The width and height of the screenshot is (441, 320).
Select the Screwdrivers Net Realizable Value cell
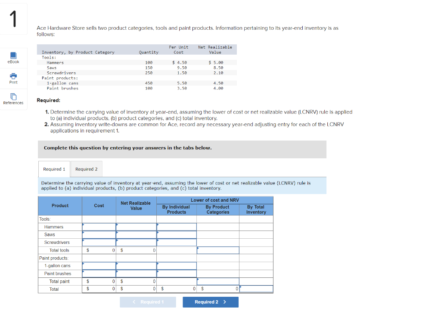pos(136,243)
